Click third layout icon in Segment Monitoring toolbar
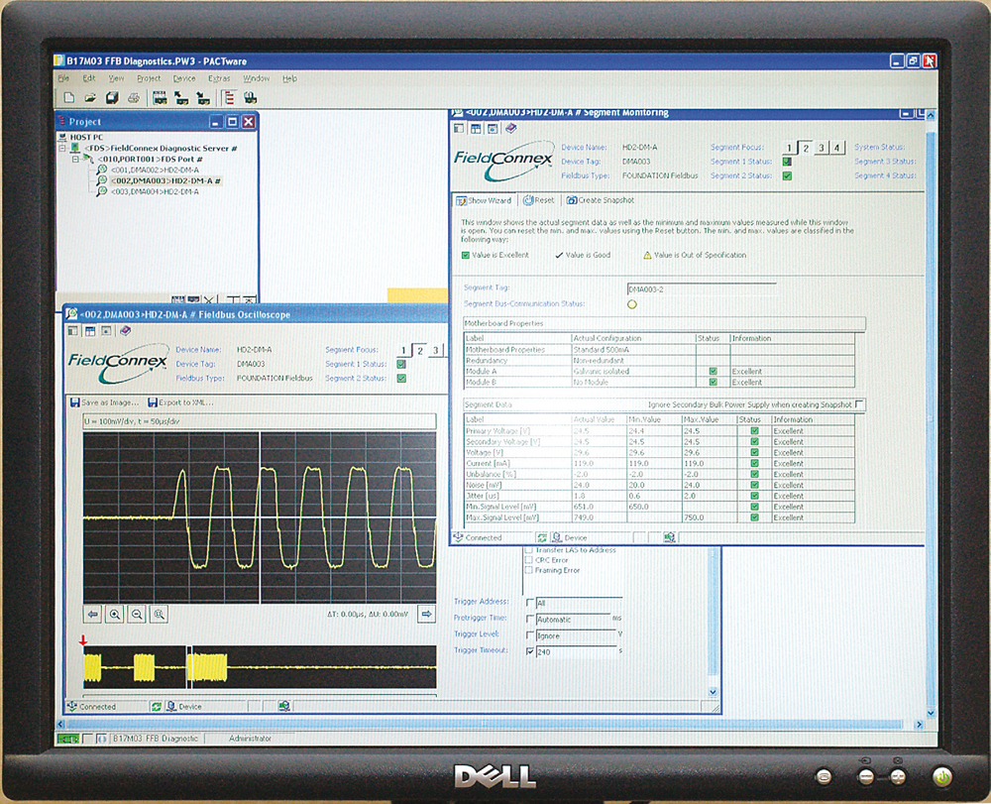This screenshot has height=804, width=991. coord(493,128)
